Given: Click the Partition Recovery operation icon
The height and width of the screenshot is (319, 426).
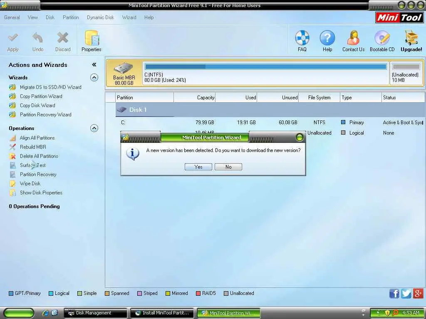Looking at the screenshot, I should tap(12, 174).
